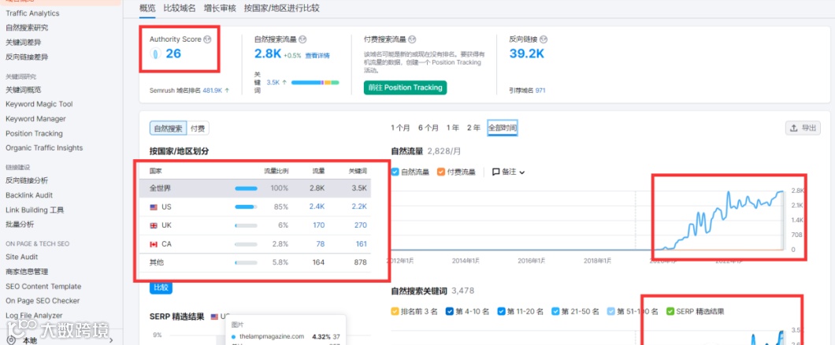Image resolution: width=835 pixels, height=345 pixels.
Task: Switch to 按国家/地区进行比较 tab
Action: 282,8
